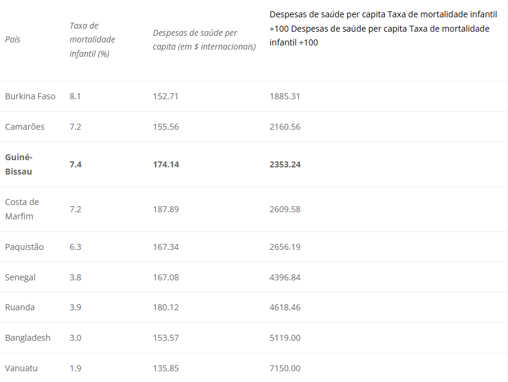Select the 7150.00 ratio for Vanuatu
This screenshot has height=382, width=508.
[x=285, y=368]
